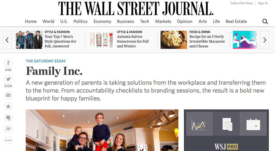275x151 pixels.
Task: Click the Sign In link
Action: 263,3
